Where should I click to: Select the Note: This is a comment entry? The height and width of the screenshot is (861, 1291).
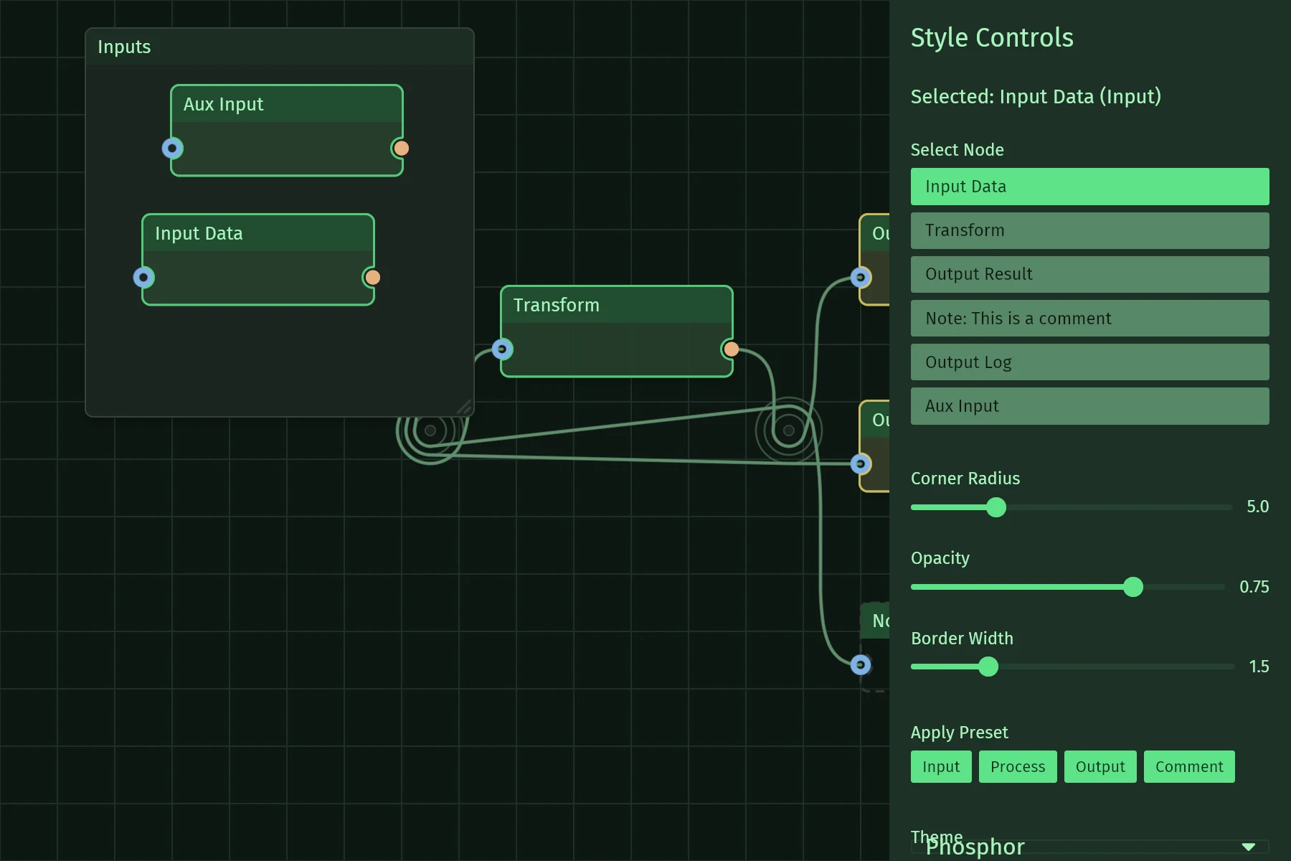(1089, 318)
